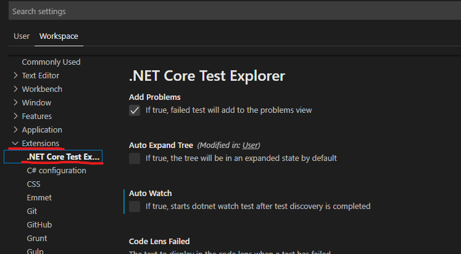Expand the Features chevron arrow
Image resolution: width=461 pixels, height=254 pixels.
pyautogui.click(x=16, y=117)
